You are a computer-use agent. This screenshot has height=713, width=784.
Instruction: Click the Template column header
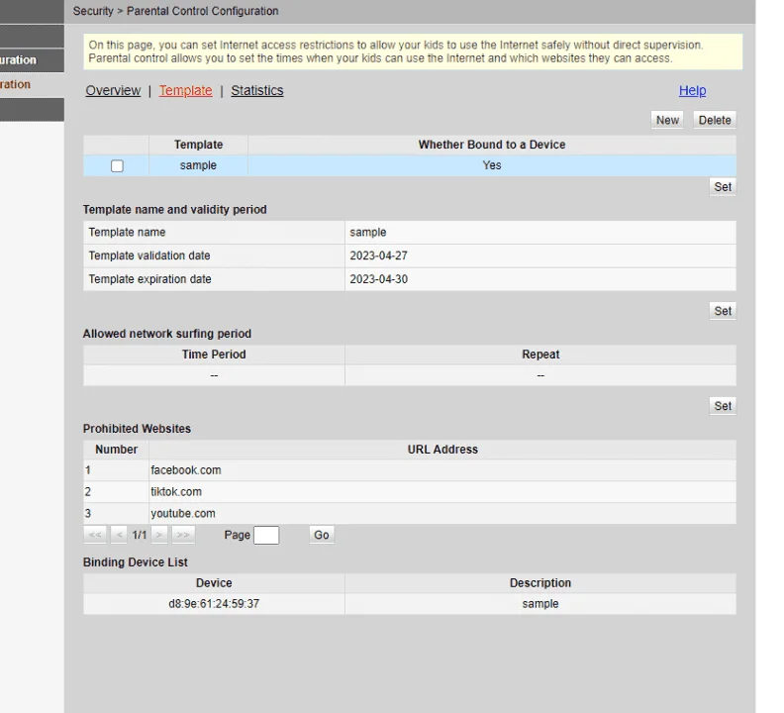[x=198, y=145]
